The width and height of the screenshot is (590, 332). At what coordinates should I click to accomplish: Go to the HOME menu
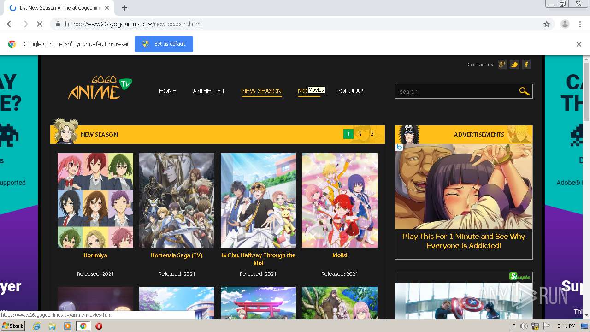coord(168,91)
